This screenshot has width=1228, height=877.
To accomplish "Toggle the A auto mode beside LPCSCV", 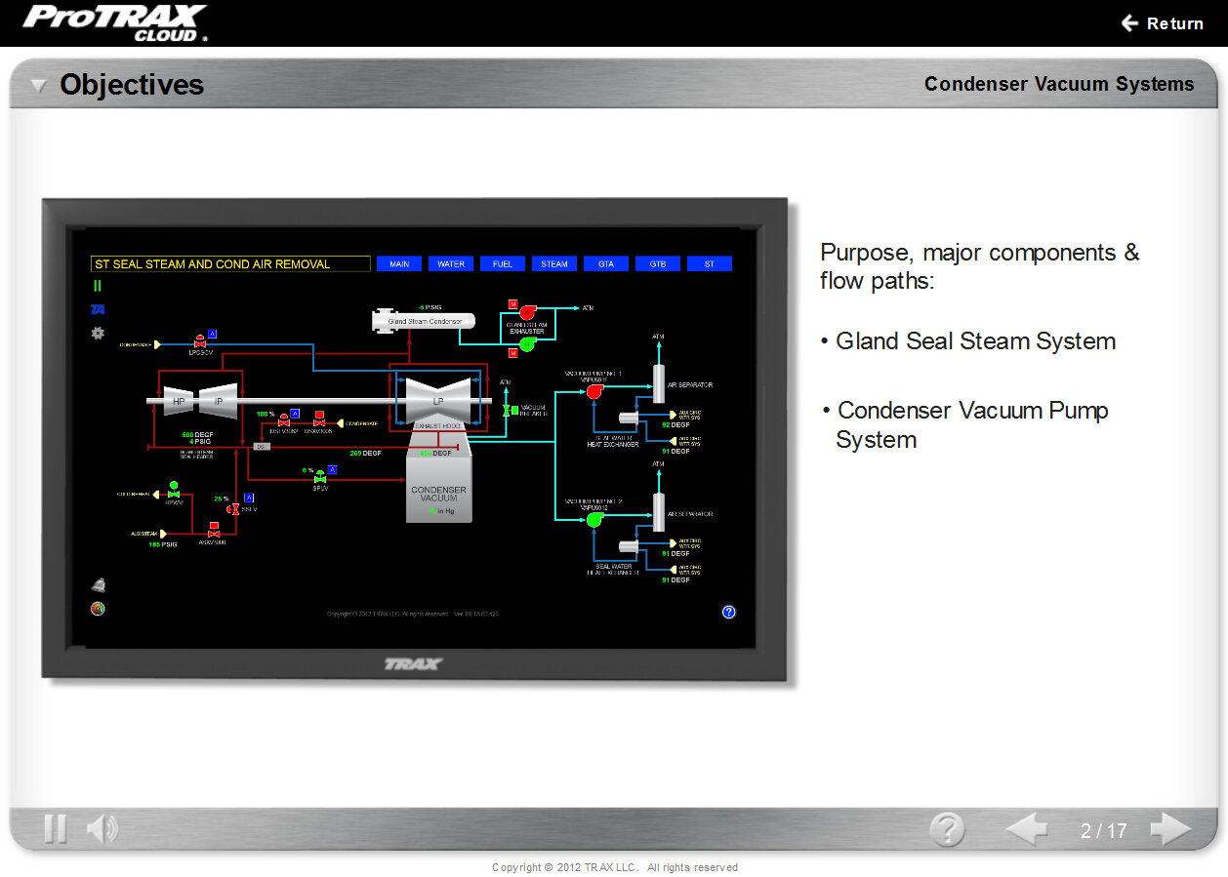I will (212, 334).
